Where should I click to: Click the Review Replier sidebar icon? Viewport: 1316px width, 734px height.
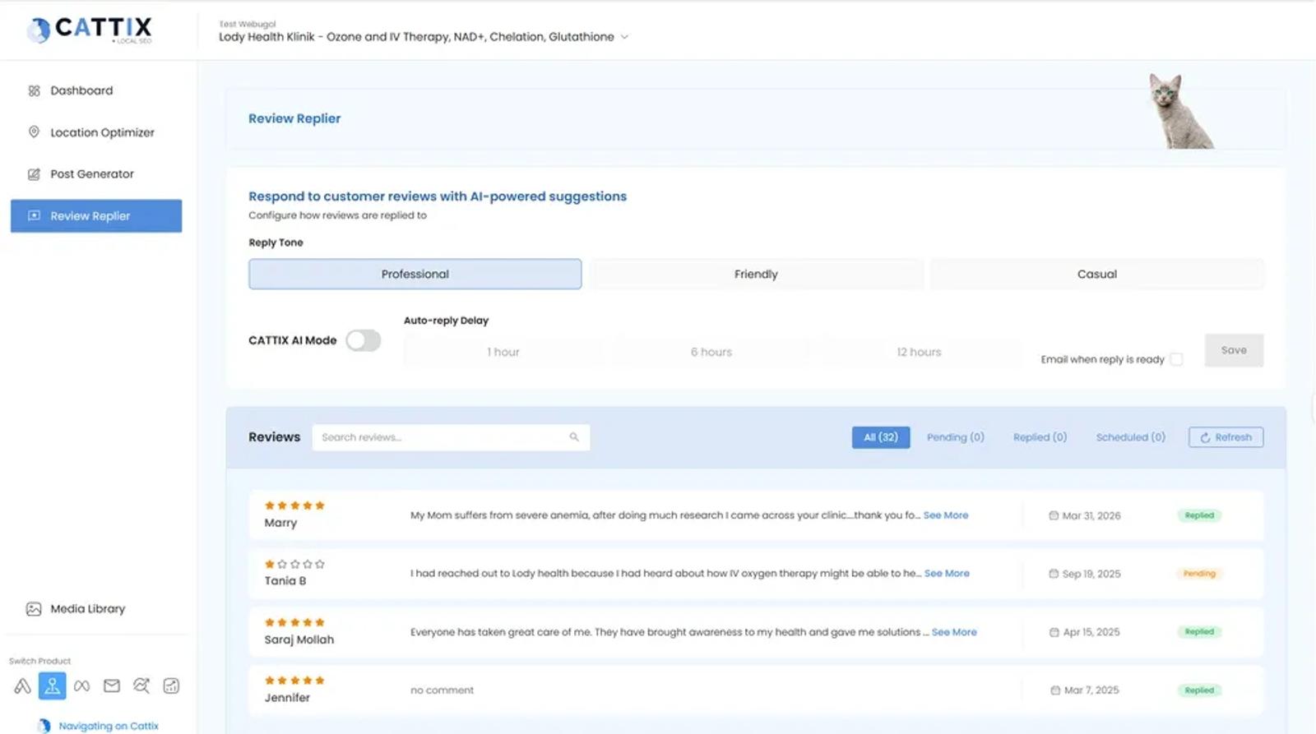(x=34, y=215)
